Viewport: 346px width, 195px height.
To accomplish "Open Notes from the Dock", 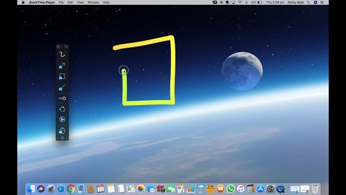I will point(111,189).
